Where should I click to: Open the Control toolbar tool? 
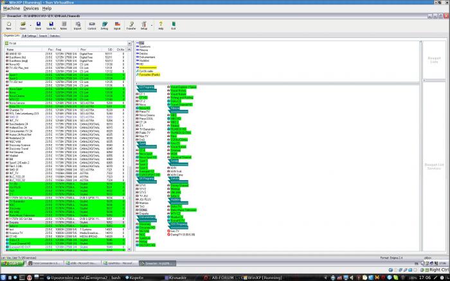tap(92, 26)
